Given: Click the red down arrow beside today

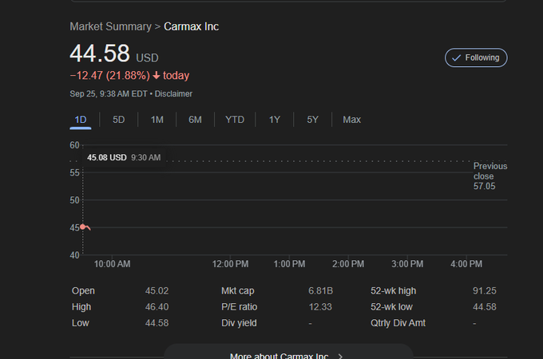Looking at the screenshot, I should coord(157,76).
